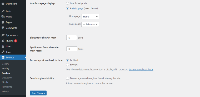Click the Appearance paintbrush icon

tap(3, 35)
